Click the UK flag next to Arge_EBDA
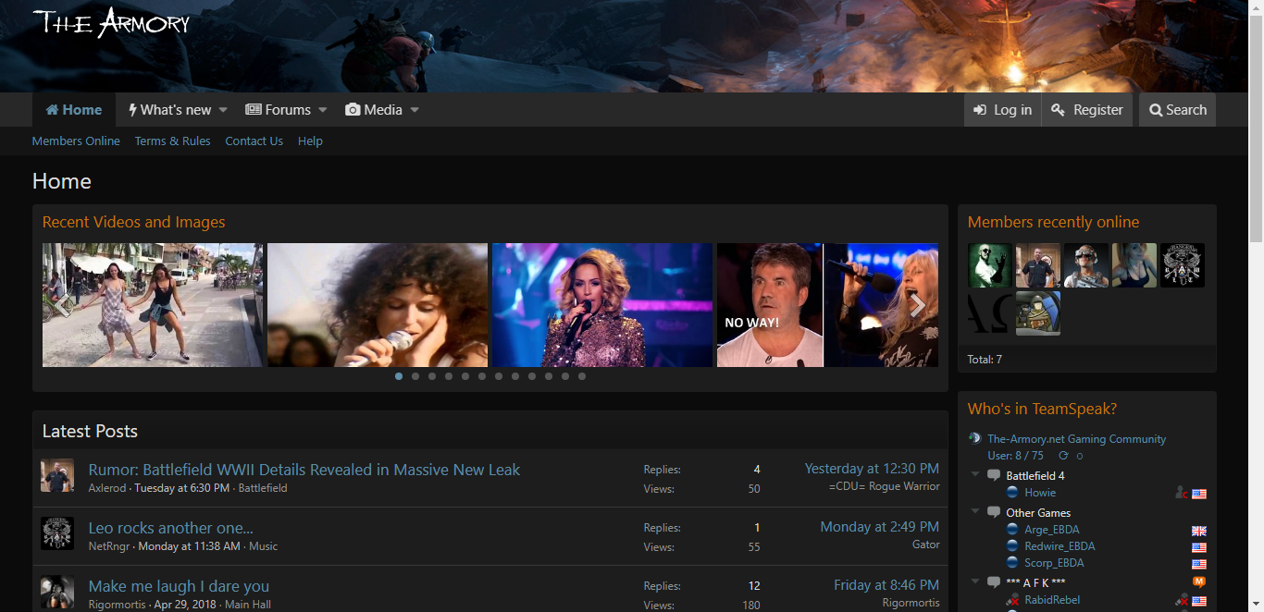Viewport: 1264px width, 612px height. point(1199,531)
